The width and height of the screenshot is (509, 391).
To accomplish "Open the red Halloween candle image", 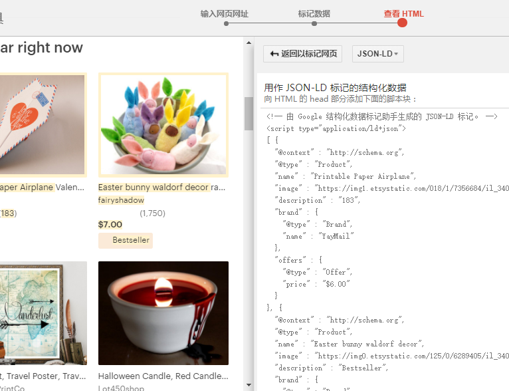I will (163, 313).
